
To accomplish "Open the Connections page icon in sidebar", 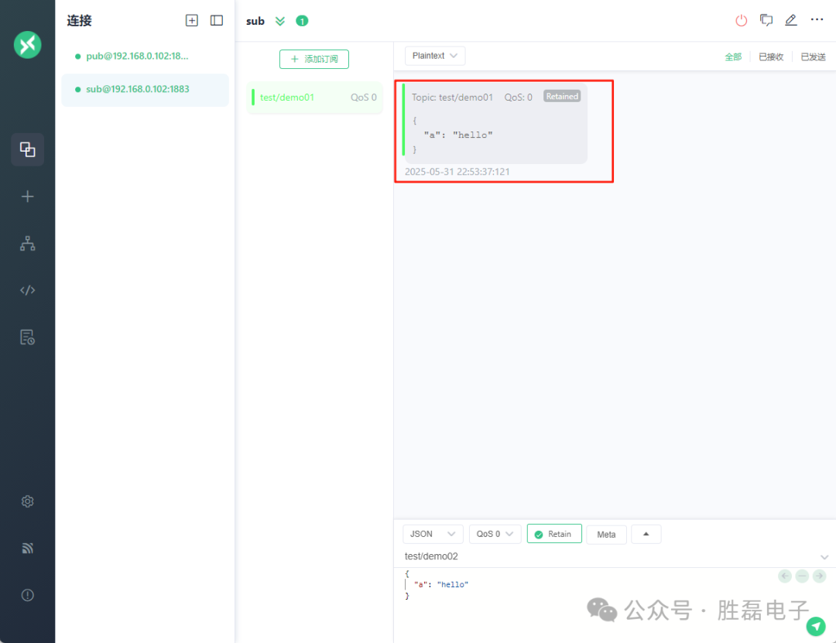I will click(27, 149).
